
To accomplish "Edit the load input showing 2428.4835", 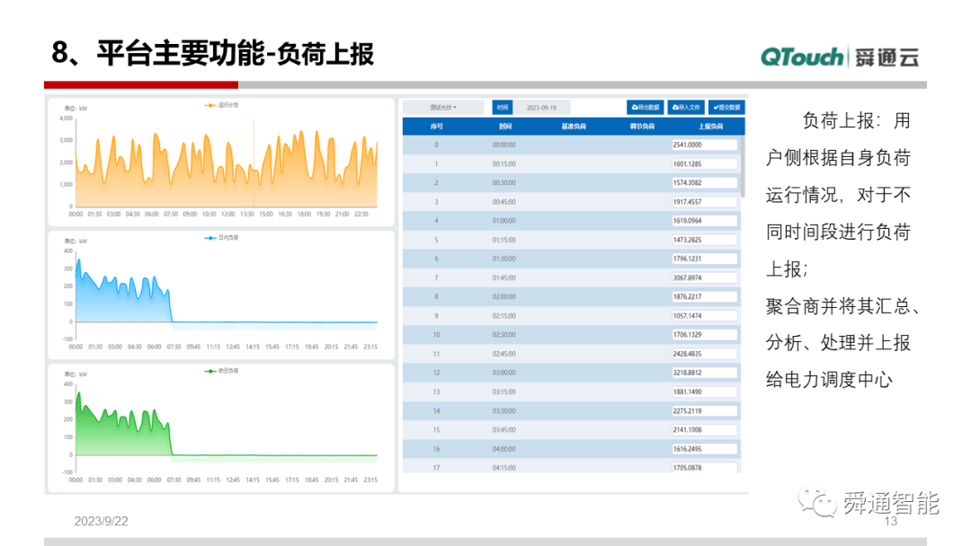I will click(x=705, y=354).
